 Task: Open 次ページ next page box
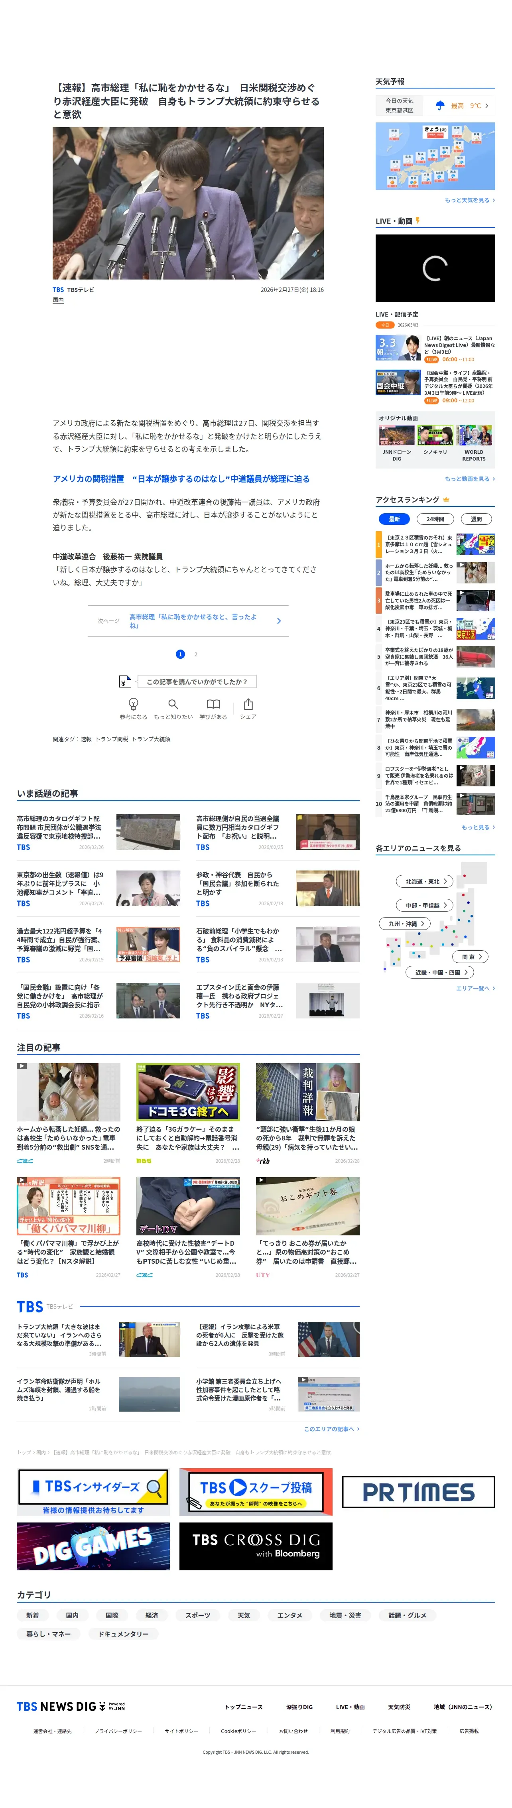pyautogui.click(x=188, y=620)
